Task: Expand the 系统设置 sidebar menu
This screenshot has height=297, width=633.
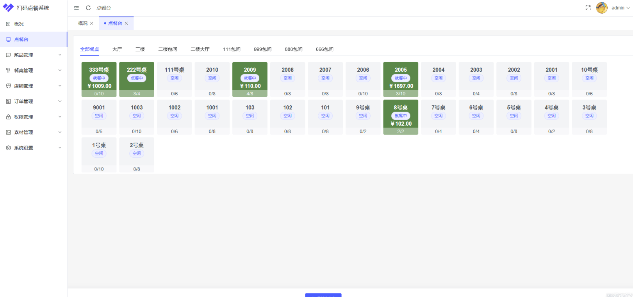Action: point(33,148)
